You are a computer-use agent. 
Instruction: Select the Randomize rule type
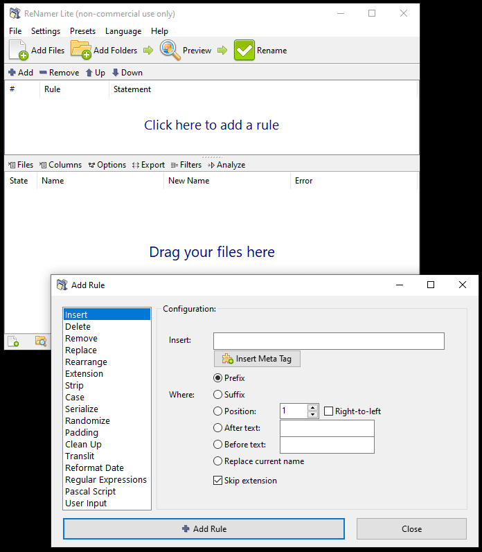[107, 420]
